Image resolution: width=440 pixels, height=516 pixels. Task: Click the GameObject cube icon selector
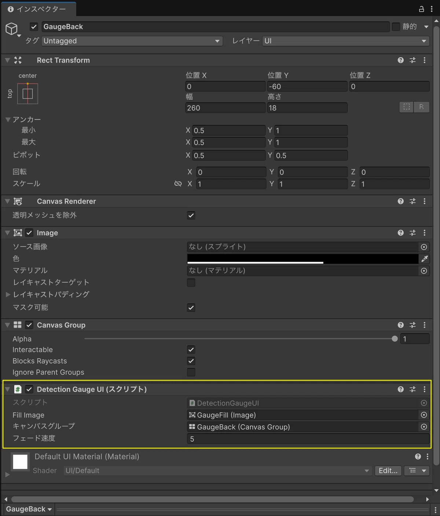[x=12, y=29]
